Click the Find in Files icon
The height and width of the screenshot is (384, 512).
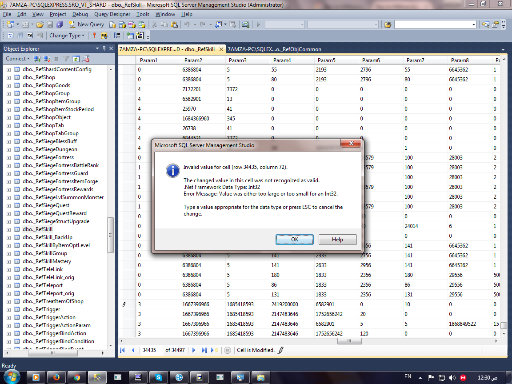[x=388, y=24]
